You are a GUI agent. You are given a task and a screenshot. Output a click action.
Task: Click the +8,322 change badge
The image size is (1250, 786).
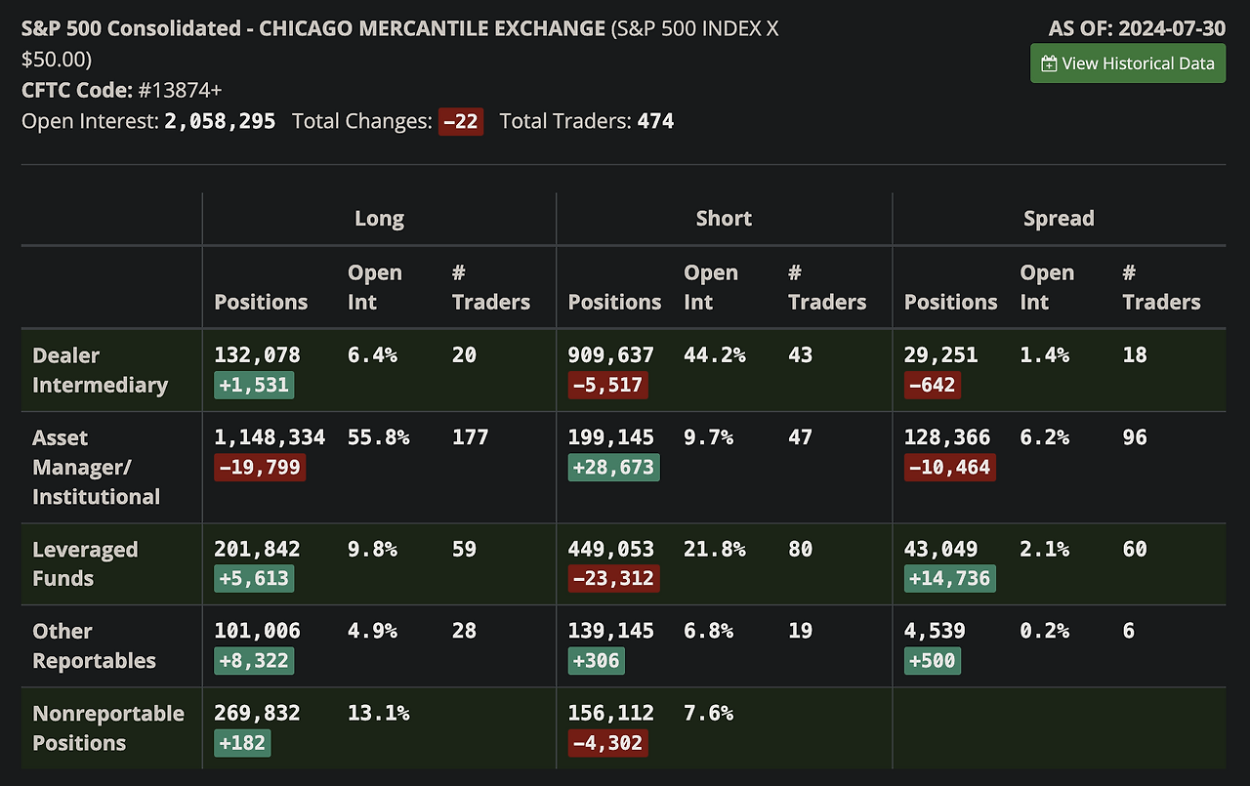click(x=254, y=661)
